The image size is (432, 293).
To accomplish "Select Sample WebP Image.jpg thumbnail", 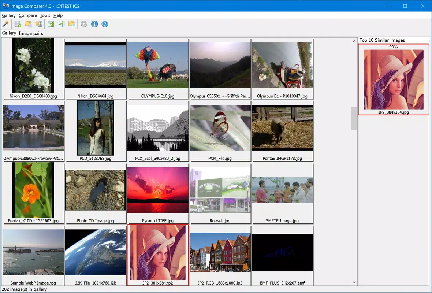I will (33, 252).
